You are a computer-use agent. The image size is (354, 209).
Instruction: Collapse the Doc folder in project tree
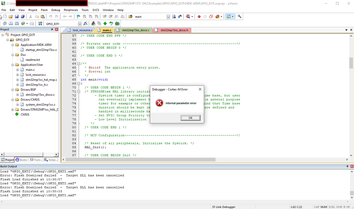point(13,55)
